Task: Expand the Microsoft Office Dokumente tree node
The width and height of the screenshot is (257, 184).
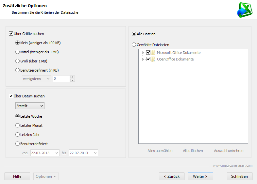Action: point(143,53)
